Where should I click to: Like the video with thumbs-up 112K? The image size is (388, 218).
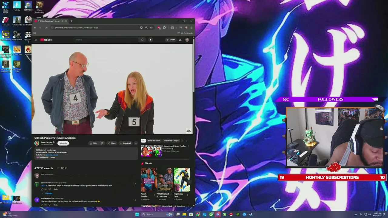click(93, 143)
